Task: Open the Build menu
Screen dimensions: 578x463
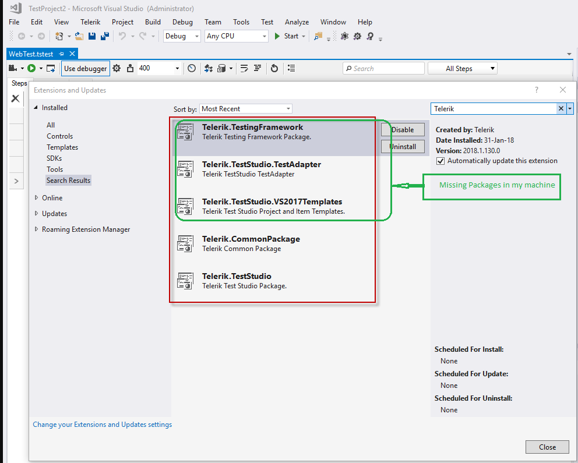Action: pyautogui.click(x=153, y=22)
